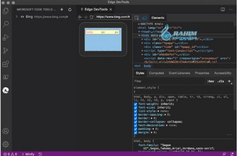
Task: Run Minify from status bar
Action: click(x=28, y=154)
